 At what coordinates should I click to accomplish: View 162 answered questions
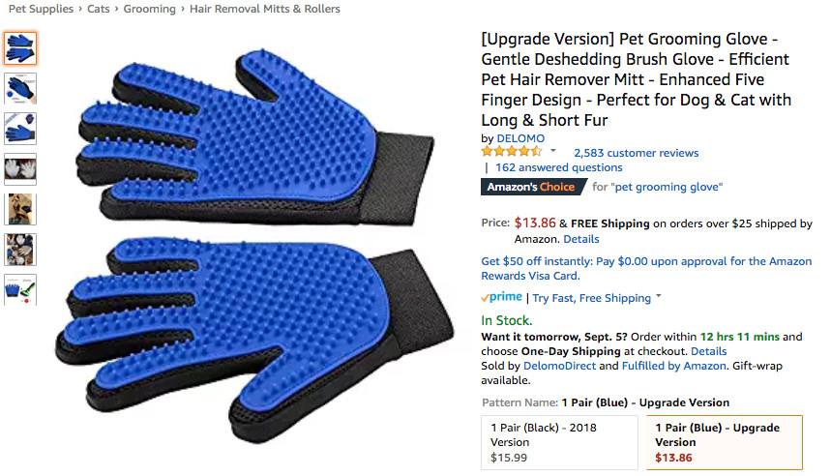pyautogui.click(x=558, y=167)
